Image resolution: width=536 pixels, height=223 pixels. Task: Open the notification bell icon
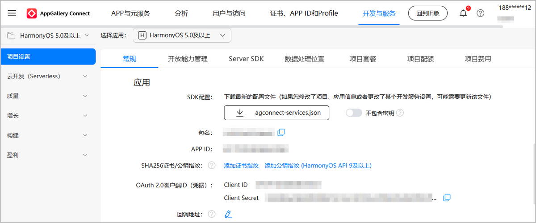463,13
